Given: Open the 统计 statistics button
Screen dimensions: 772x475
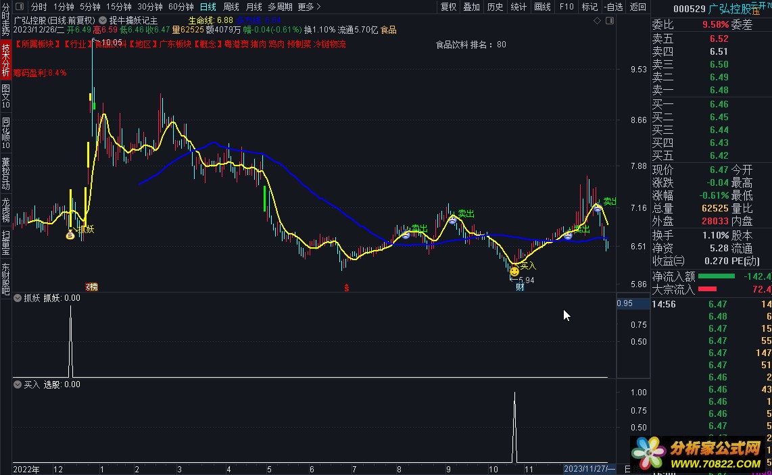Looking at the screenshot, I should 518,6.
